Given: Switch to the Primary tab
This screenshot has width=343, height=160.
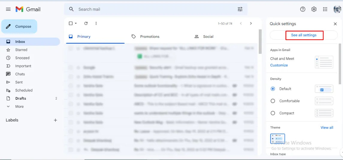Looking at the screenshot, I should 95,37.
